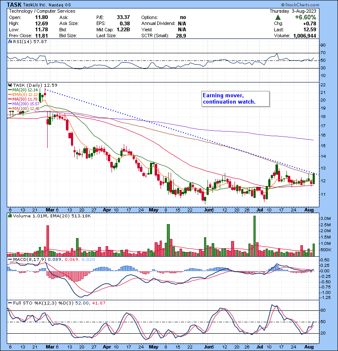
Task: Click the Thursday 3-Aug-2023 date
Action: click(x=293, y=11)
